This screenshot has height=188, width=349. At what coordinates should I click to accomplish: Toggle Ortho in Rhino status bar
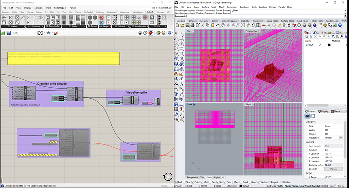(280, 186)
